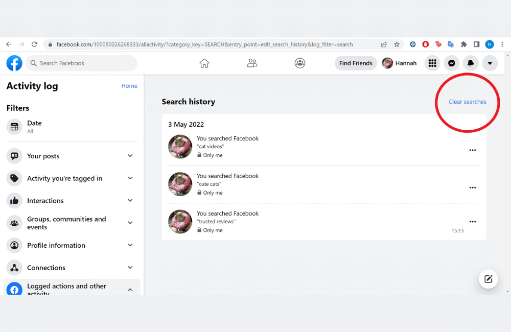This screenshot has height=332, width=511.
Task: Open the Friends icon in navigation bar
Action: pyautogui.click(x=252, y=63)
